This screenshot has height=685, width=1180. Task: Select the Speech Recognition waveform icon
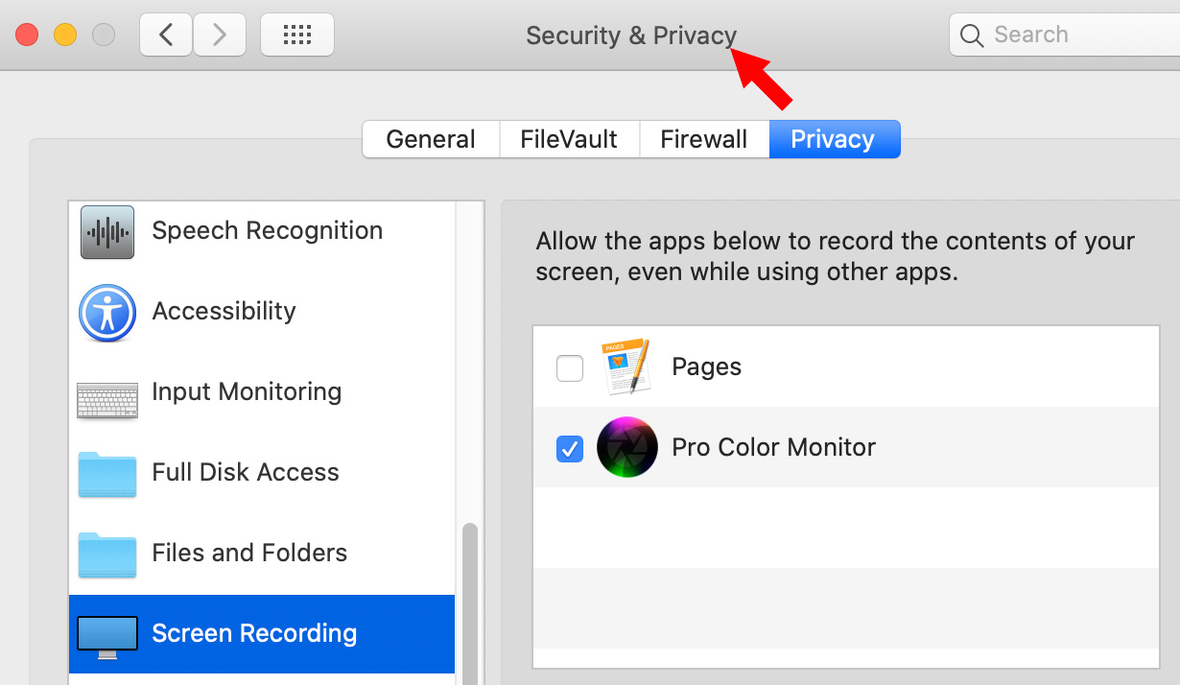pos(106,231)
